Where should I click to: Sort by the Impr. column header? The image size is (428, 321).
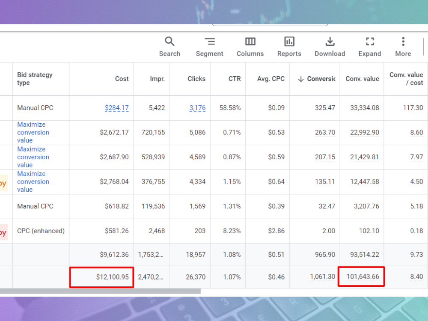click(157, 79)
